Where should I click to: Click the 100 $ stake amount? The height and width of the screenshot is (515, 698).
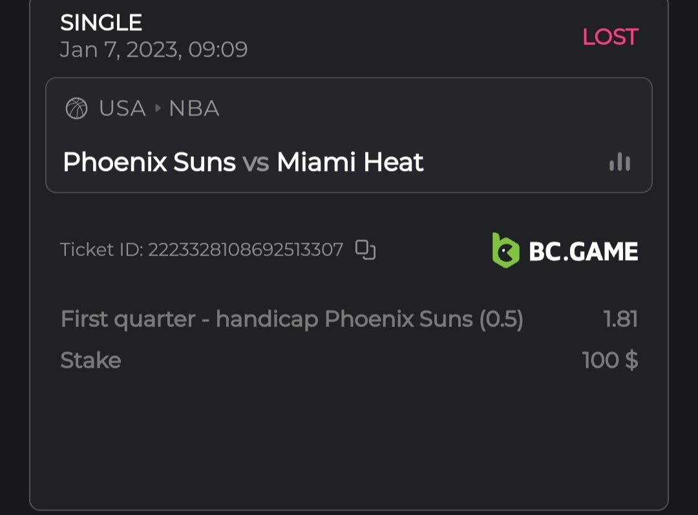click(610, 360)
